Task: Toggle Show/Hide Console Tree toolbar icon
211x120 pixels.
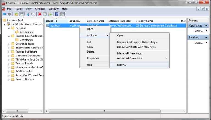Action: (x=21, y=14)
